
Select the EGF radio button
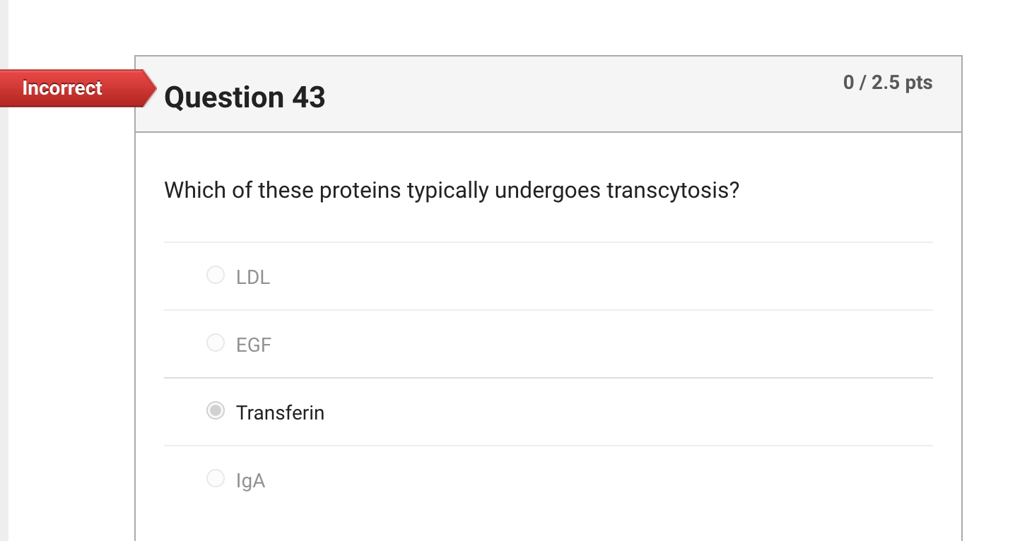[216, 343]
